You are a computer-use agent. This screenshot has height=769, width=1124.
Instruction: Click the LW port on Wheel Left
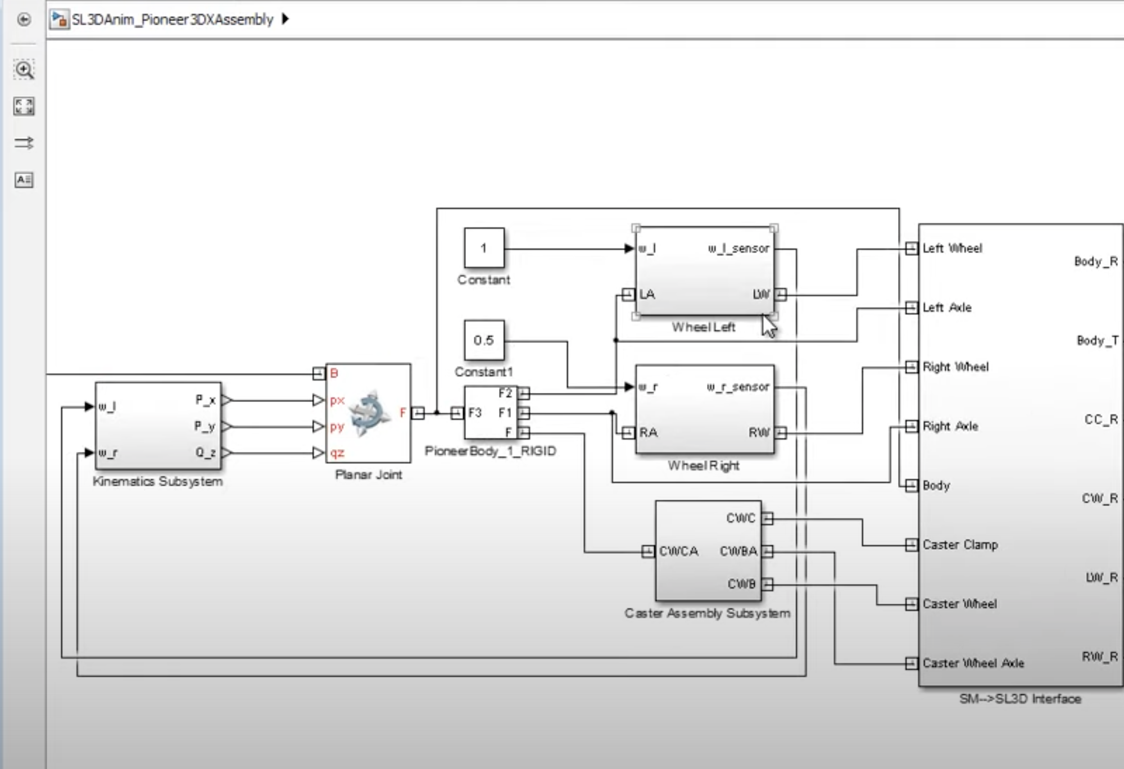click(781, 295)
